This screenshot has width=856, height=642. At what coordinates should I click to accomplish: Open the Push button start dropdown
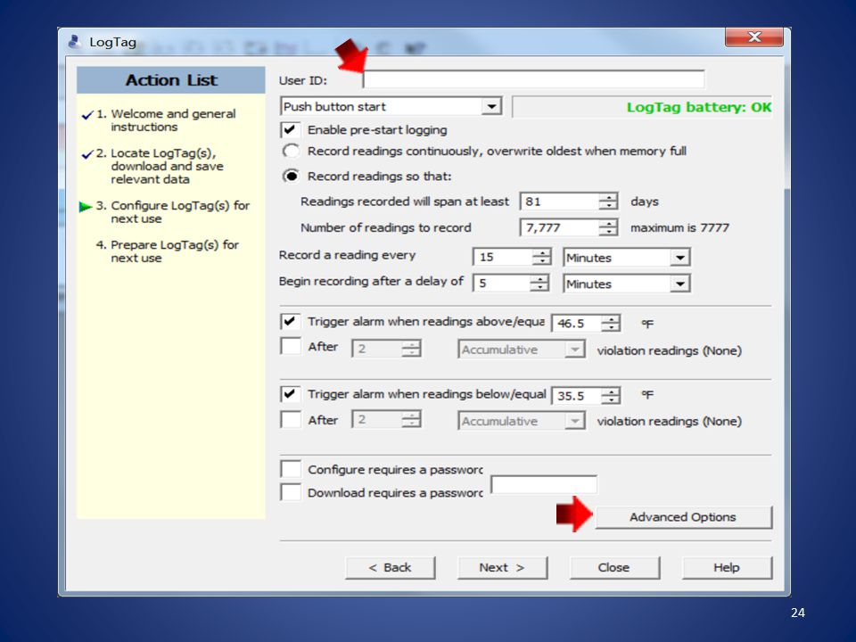pyautogui.click(x=491, y=106)
